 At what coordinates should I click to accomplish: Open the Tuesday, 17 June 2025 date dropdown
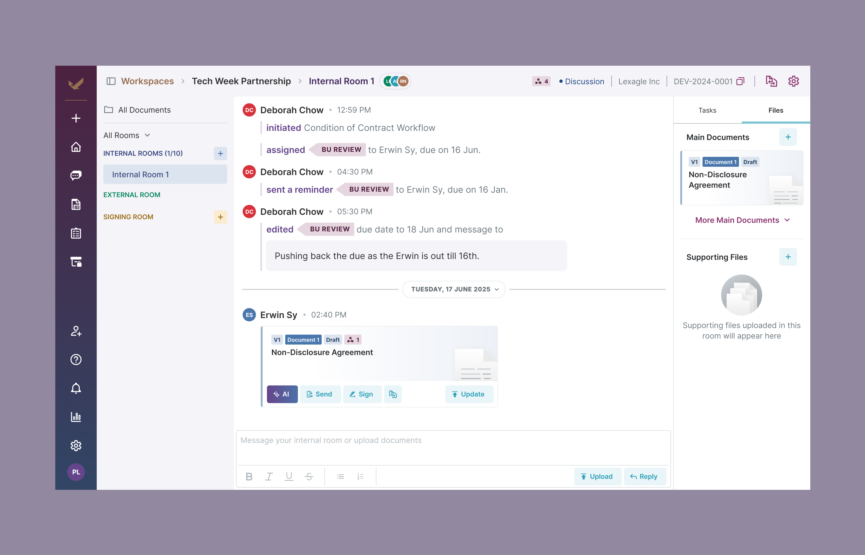[x=454, y=289]
